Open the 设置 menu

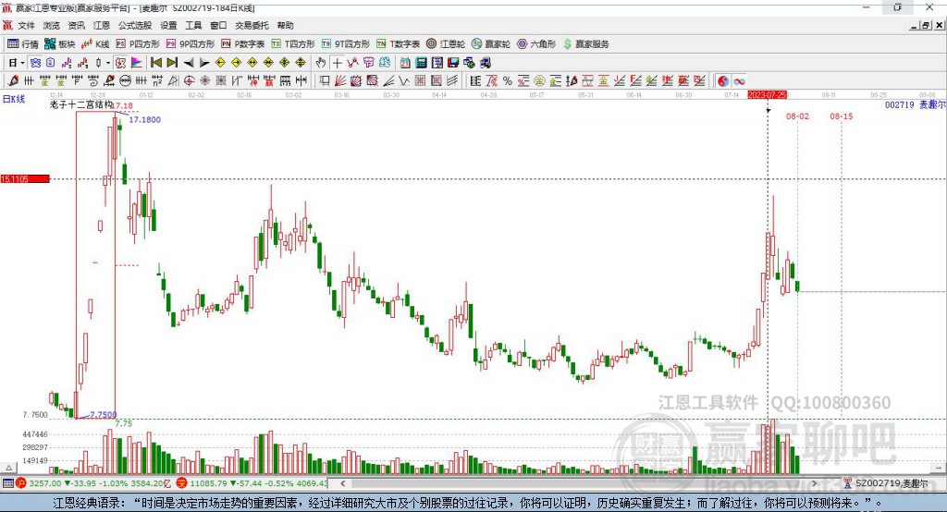(x=168, y=25)
